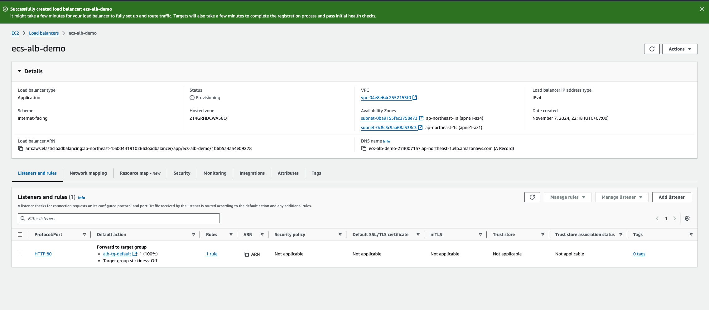The image size is (709, 310).
Task: Sort by Trust store association status column
Action: [x=621, y=235]
